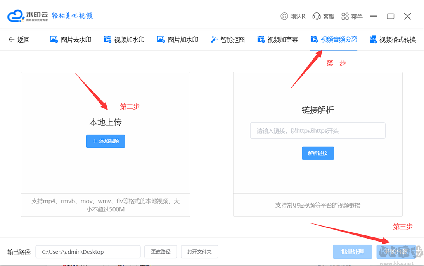Viewport: 424px width, 266px height.
Task: Start processing with 开始分离
Action: click(x=396, y=252)
